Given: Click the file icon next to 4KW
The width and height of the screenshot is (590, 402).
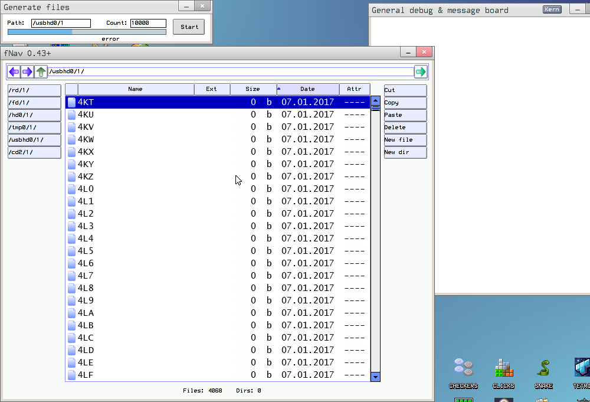Looking at the screenshot, I should pyautogui.click(x=71, y=139).
